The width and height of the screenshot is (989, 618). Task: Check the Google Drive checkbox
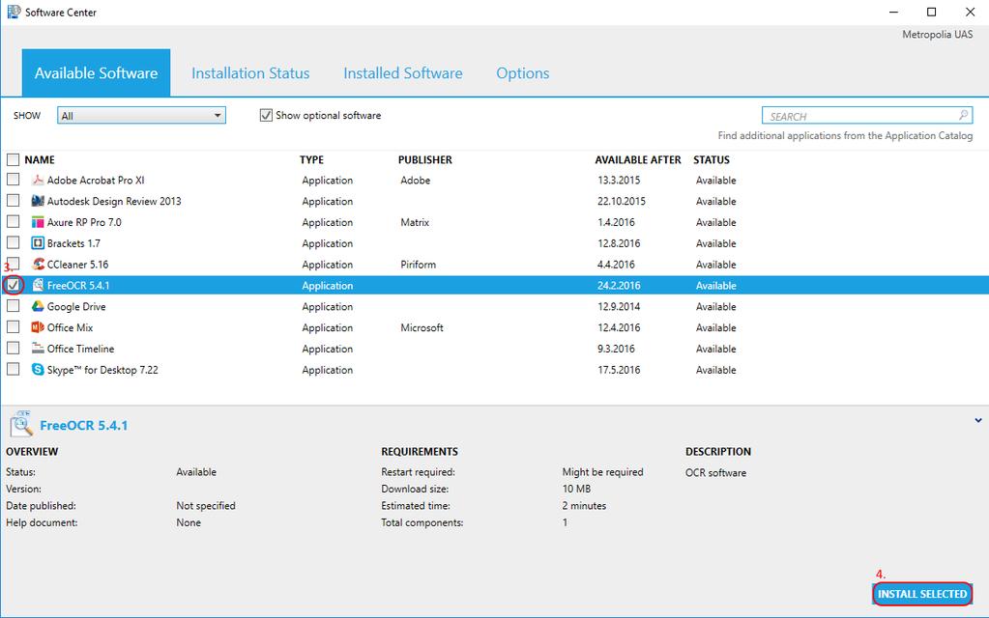tap(13, 305)
